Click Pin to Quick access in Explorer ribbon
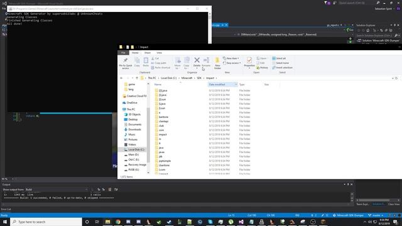The height and width of the screenshot is (226, 402). point(126,63)
